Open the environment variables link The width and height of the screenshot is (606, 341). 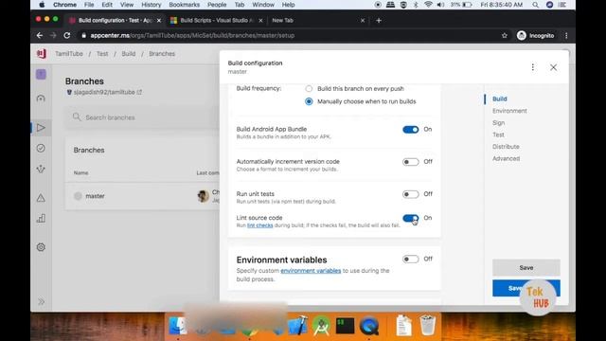(311, 271)
